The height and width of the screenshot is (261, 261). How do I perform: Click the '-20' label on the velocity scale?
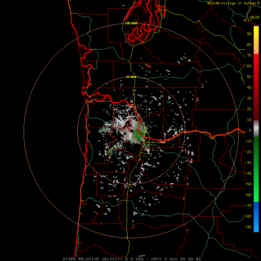pos(248,152)
